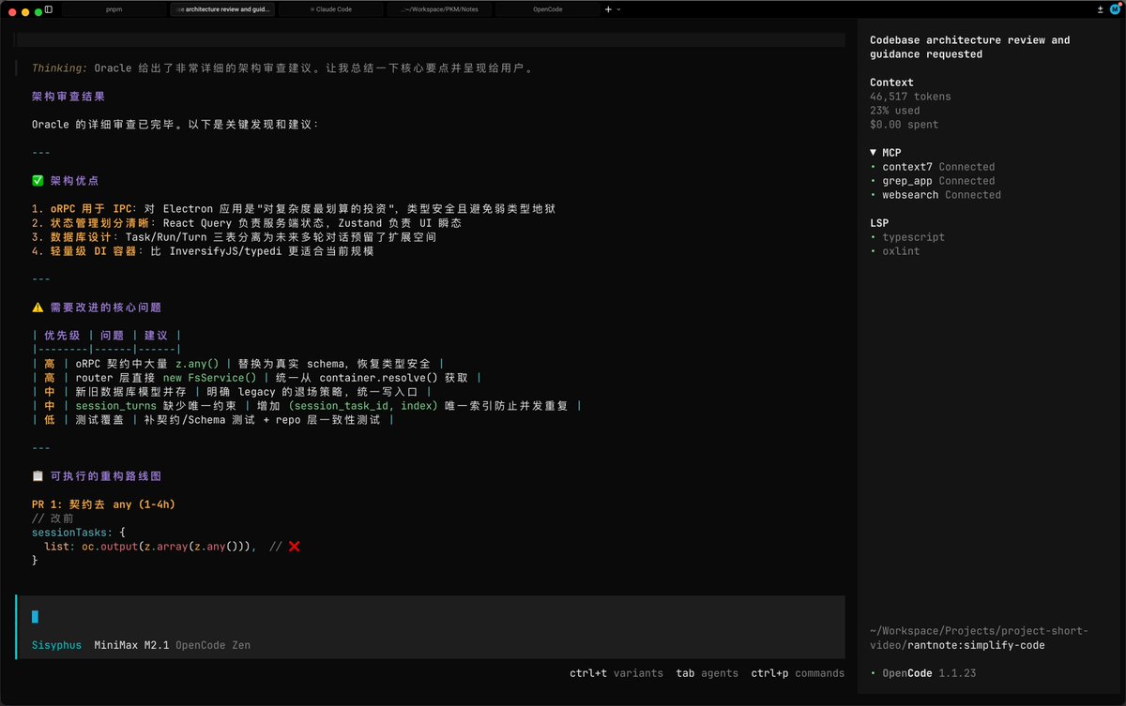Click the table header 优先级 | 问题 | 建议
Image resolution: width=1126 pixels, height=706 pixels.
[107, 336]
